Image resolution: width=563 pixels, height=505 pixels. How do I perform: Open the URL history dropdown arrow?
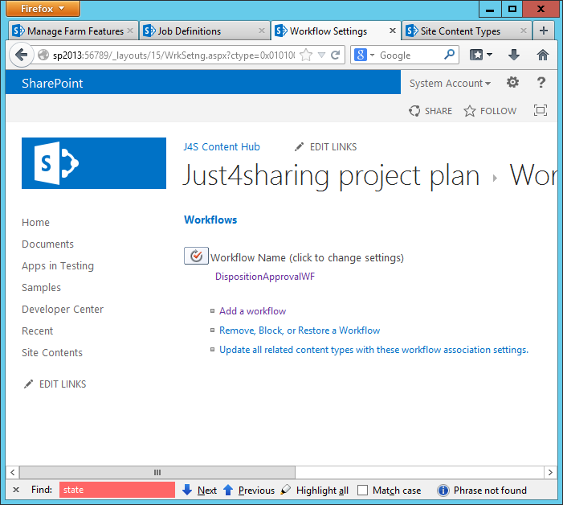click(x=322, y=55)
